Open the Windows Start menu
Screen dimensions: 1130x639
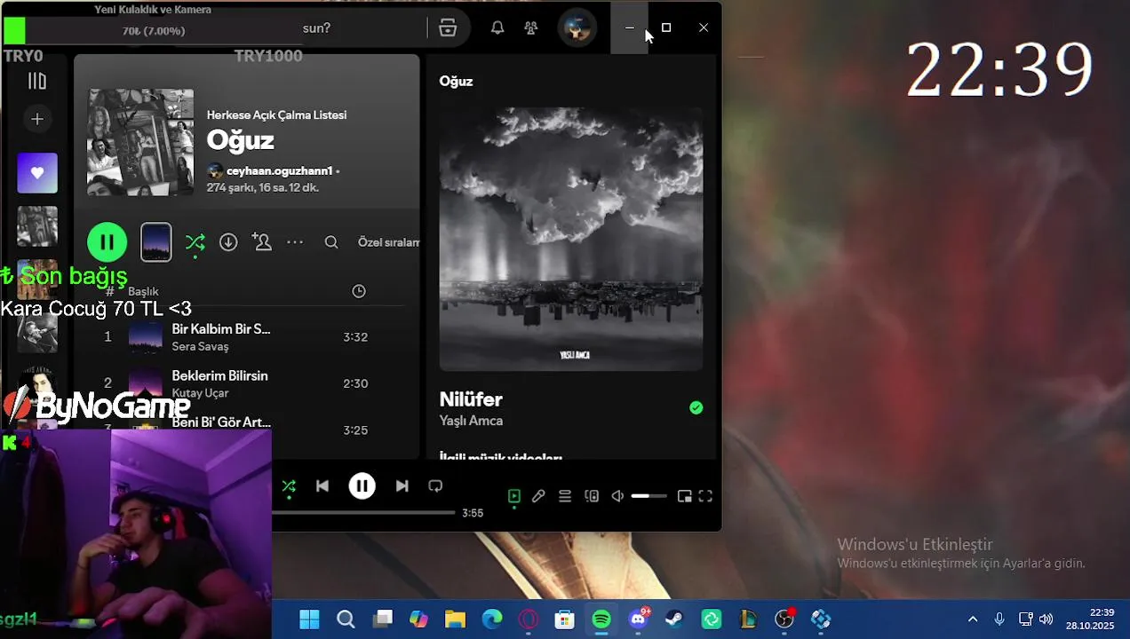(x=309, y=619)
